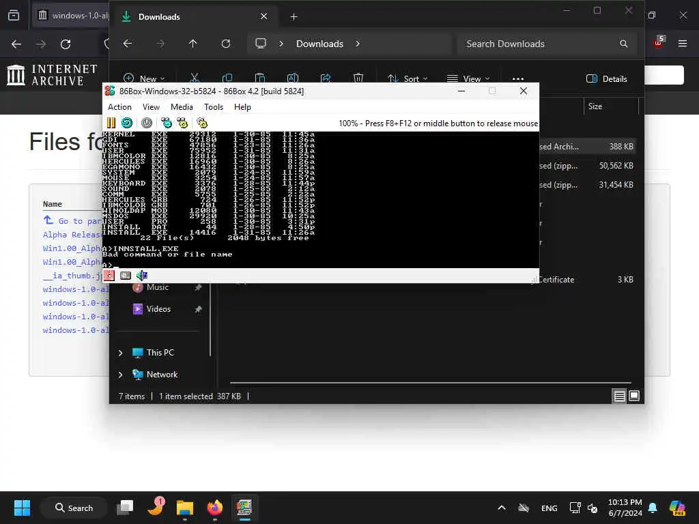Image resolution: width=699 pixels, height=524 pixels.
Task: Click Go to parent directory link
Action: (x=72, y=221)
